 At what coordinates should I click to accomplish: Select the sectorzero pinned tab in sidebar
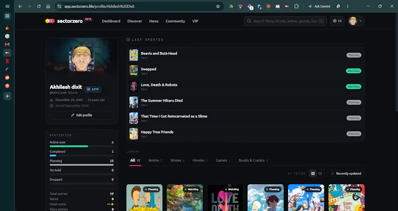coord(7,53)
